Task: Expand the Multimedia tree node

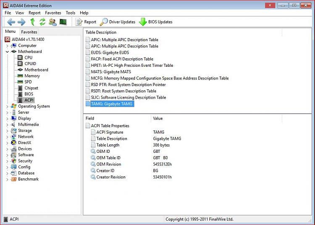Action: (x=7, y=125)
